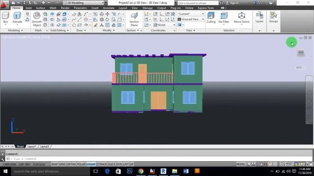Open the Groups panel button
This screenshot has width=314, height=176.
(273, 17)
